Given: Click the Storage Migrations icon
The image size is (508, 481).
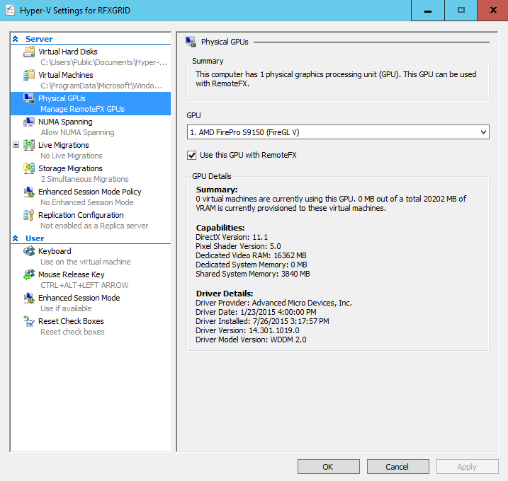Looking at the screenshot, I should (x=29, y=168).
